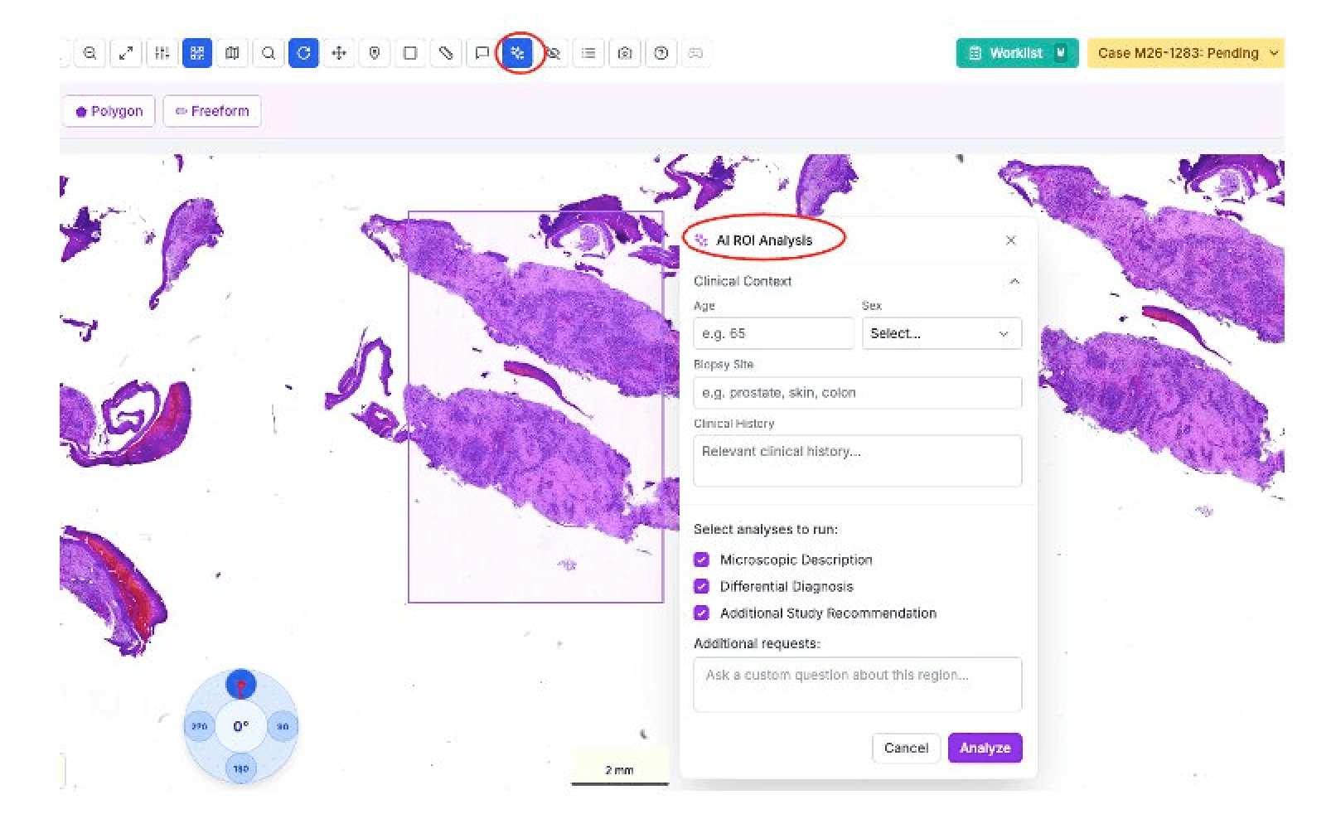Switch to the Freeform annotation mode
The image size is (1336, 819).
click(x=212, y=110)
